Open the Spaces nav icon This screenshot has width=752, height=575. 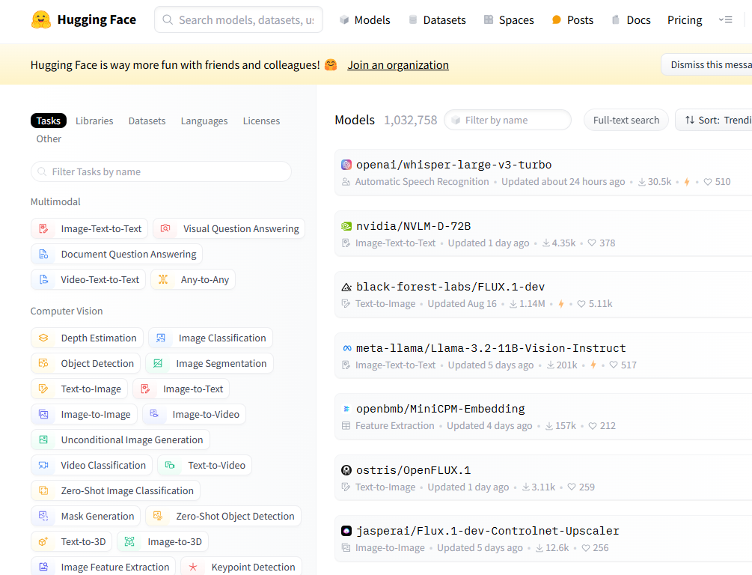pyautogui.click(x=488, y=19)
